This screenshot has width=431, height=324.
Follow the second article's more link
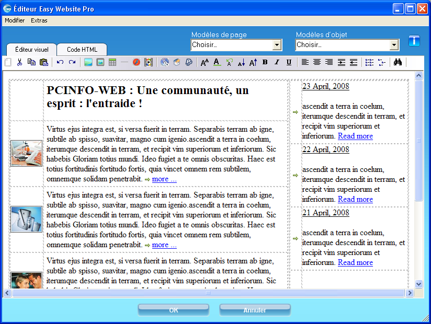[x=164, y=245]
